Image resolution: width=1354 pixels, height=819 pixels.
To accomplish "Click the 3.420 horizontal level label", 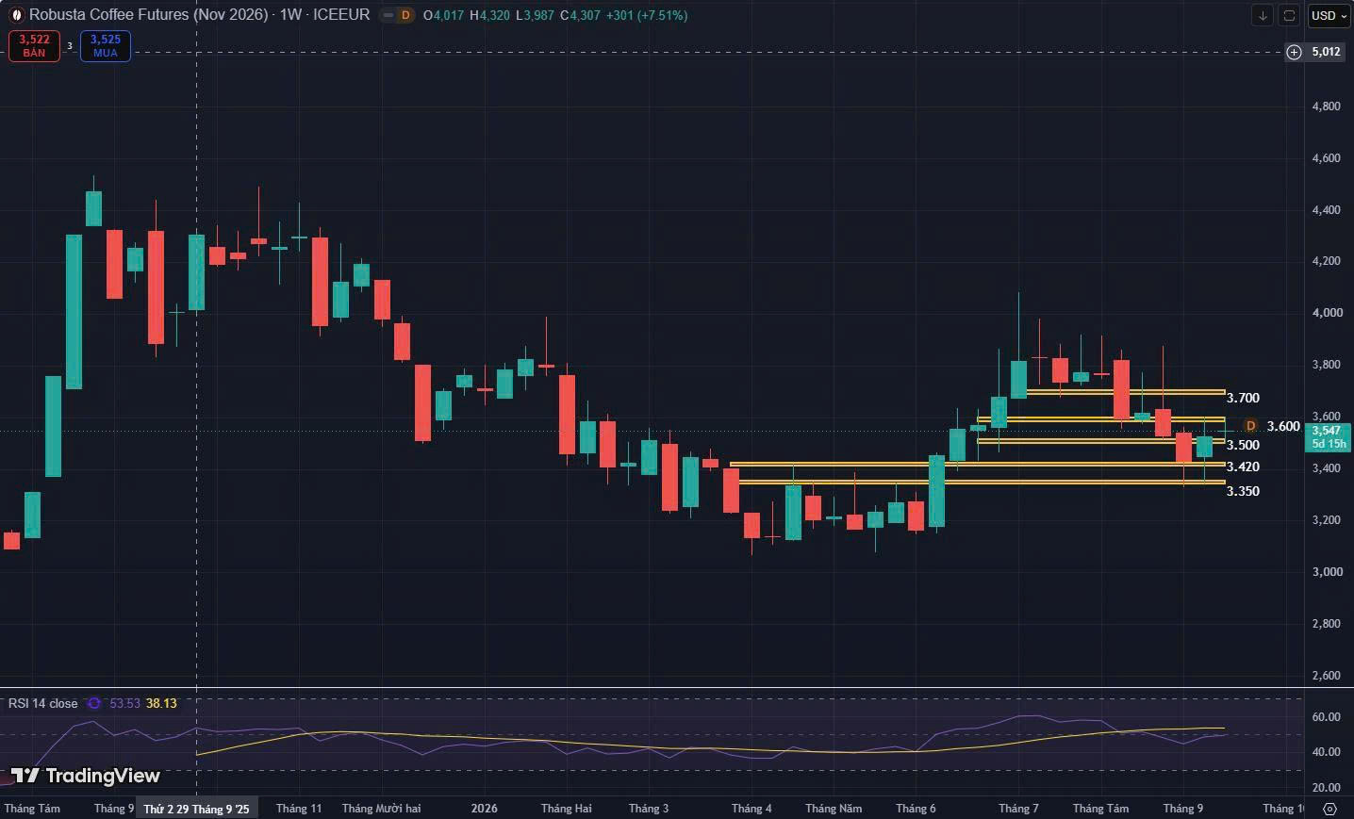I will [x=1243, y=467].
